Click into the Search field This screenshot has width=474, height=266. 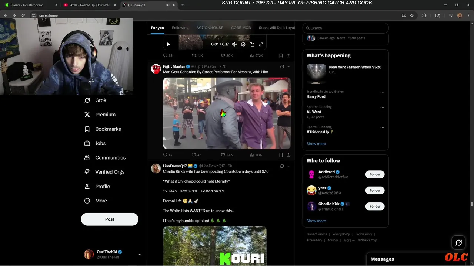(346, 28)
